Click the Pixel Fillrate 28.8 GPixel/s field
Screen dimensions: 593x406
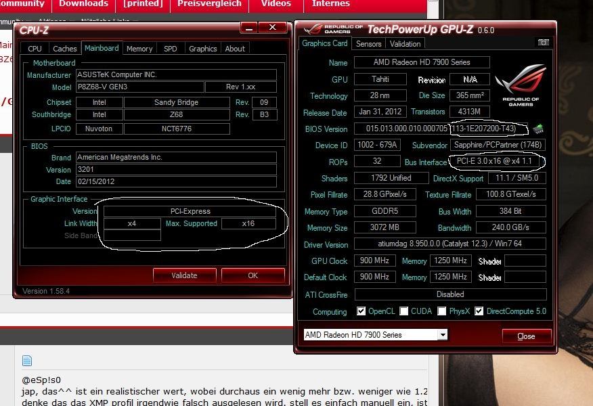(x=385, y=194)
